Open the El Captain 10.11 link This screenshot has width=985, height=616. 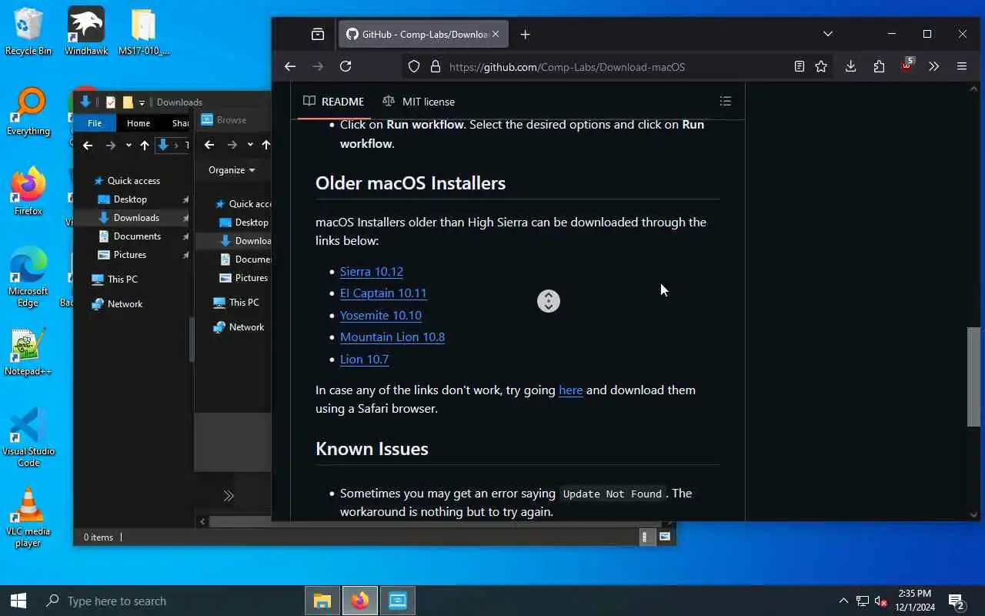coord(383,293)
